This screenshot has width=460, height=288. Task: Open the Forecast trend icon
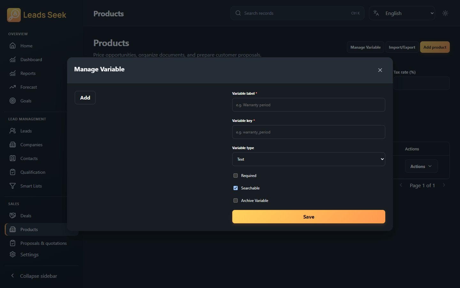click(x=12, y=87)
